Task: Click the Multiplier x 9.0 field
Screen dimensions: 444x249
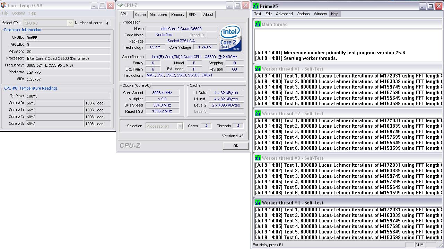Action: click(162, 99)
